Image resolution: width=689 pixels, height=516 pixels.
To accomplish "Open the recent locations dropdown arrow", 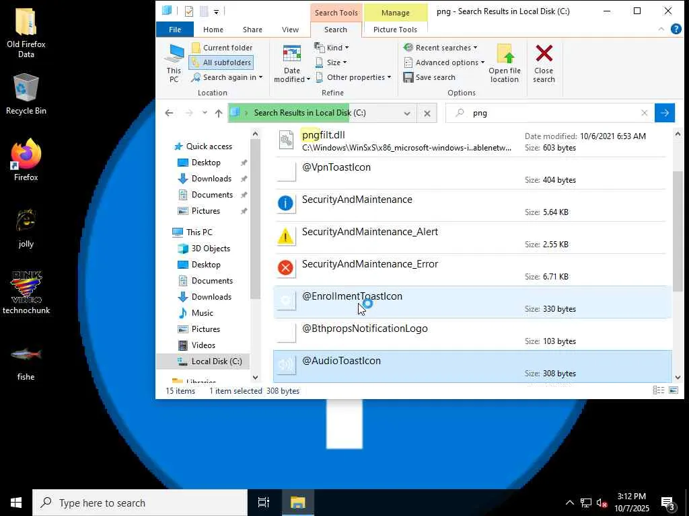I will pyautogui.click(x=205, y=113).
